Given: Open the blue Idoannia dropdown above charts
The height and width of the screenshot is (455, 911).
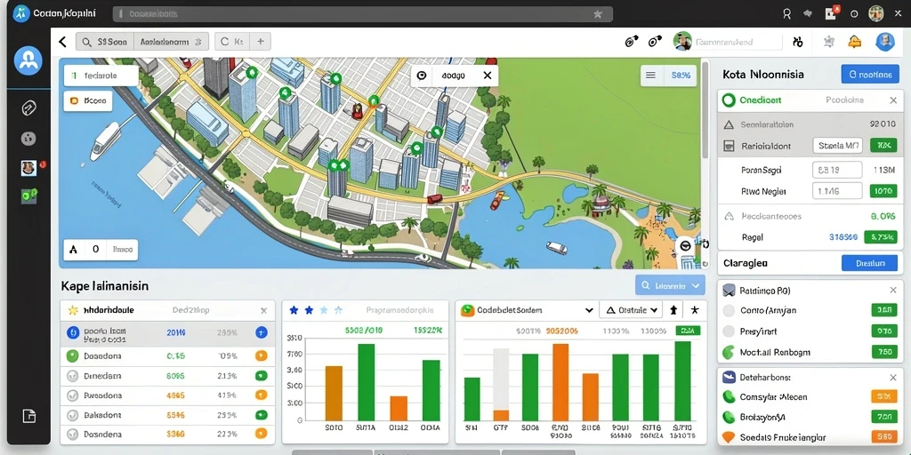Looking at the screenshot, I should coord(671,285).
